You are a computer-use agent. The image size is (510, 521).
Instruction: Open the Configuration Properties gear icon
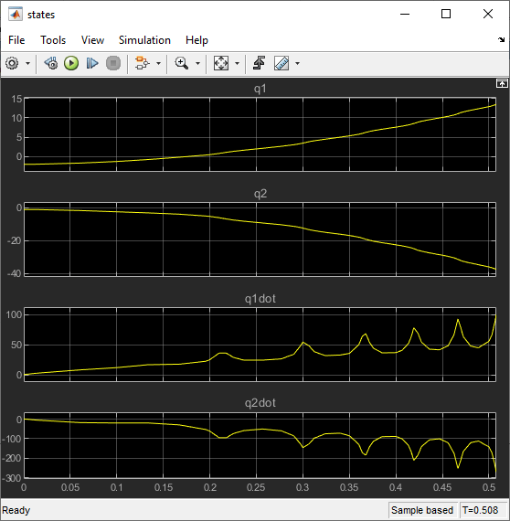(12, 63)
